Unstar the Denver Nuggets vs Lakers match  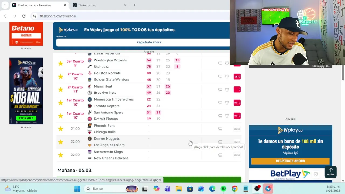(x=61, y=142)
